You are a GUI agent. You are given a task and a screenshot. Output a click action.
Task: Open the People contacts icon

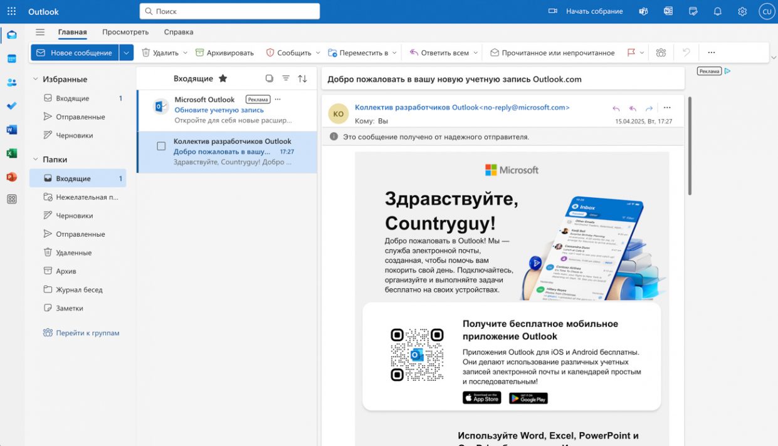pos(11,83)
